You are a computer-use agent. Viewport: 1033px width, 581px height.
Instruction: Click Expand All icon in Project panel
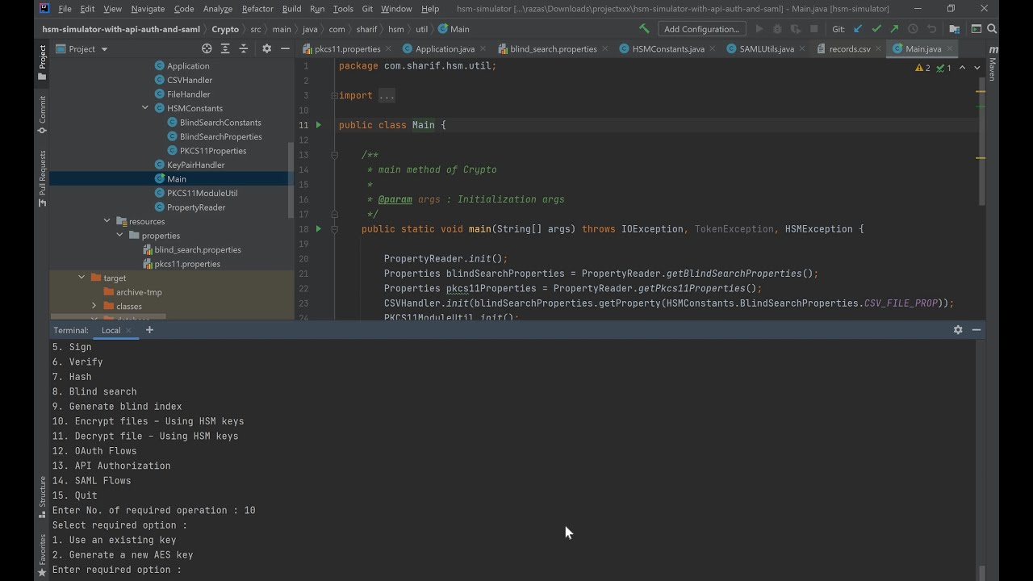[225, 48]
